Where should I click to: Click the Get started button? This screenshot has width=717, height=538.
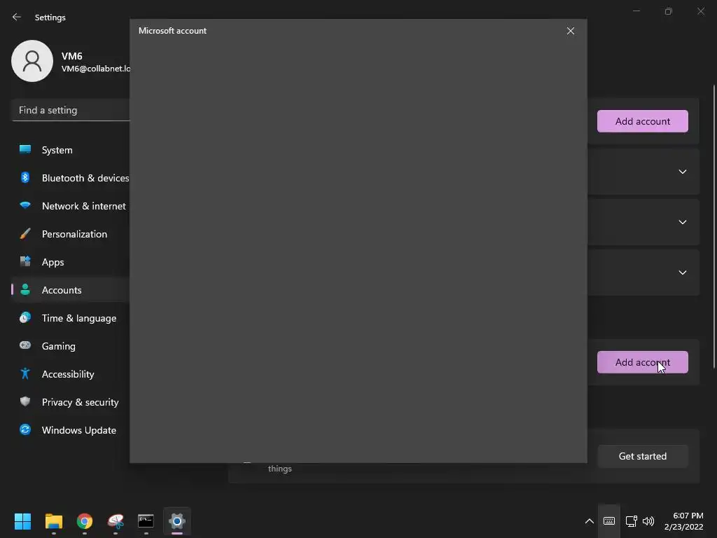[x=643, y=456]
